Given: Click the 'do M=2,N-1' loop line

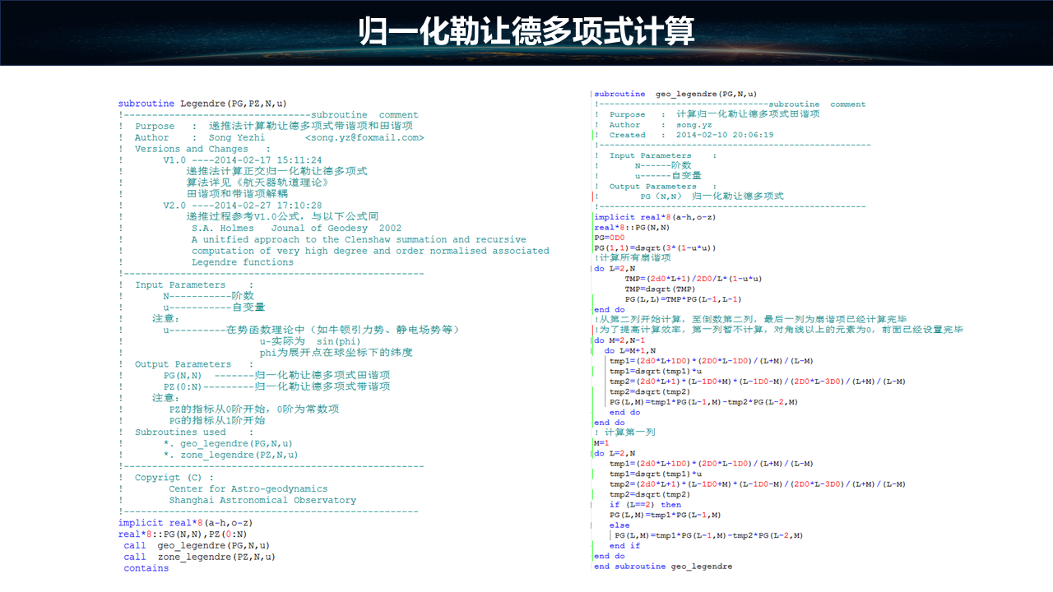Looking at the screenshot, I should [619, 340].
